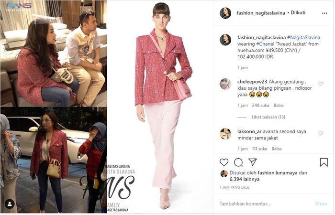
Task: Open comments via speech bubble icon
Action: point(238,162)
